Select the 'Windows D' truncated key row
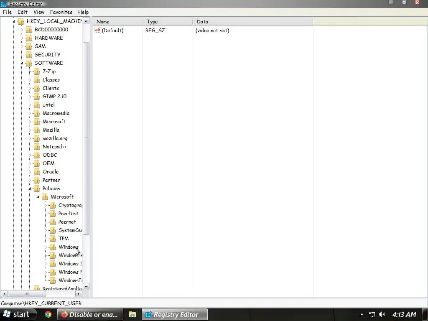Viewport: 428px width, 321px height. tap(70, 264)
